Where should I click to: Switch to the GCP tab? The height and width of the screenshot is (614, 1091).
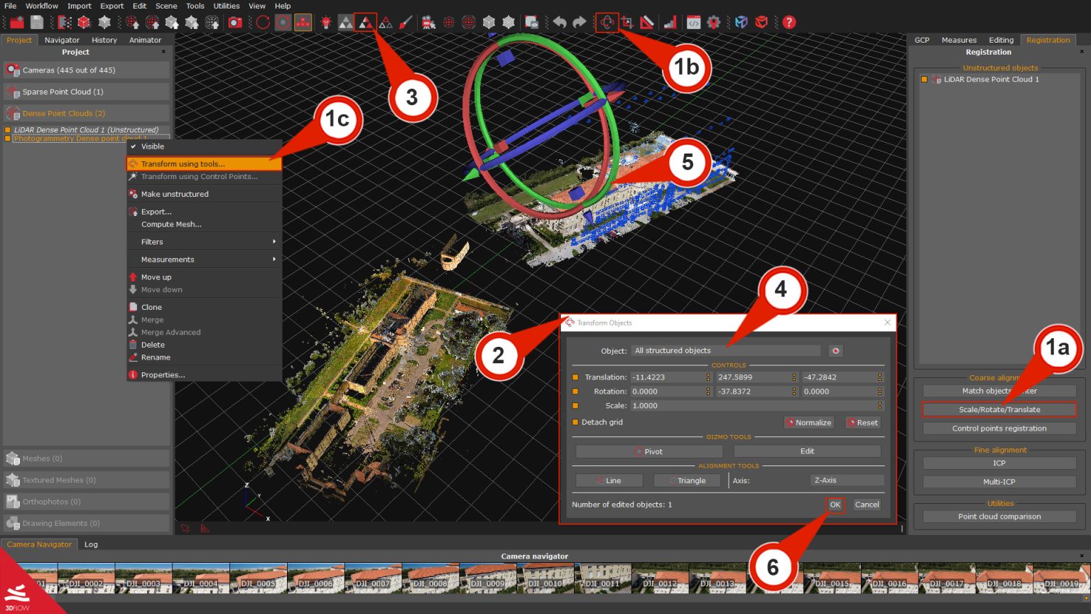pyautogui.click(x=921, y=40)
